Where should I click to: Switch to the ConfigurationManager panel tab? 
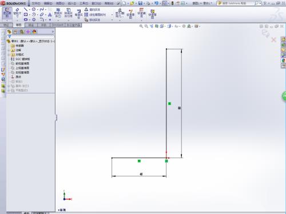(x=22, y=32)
